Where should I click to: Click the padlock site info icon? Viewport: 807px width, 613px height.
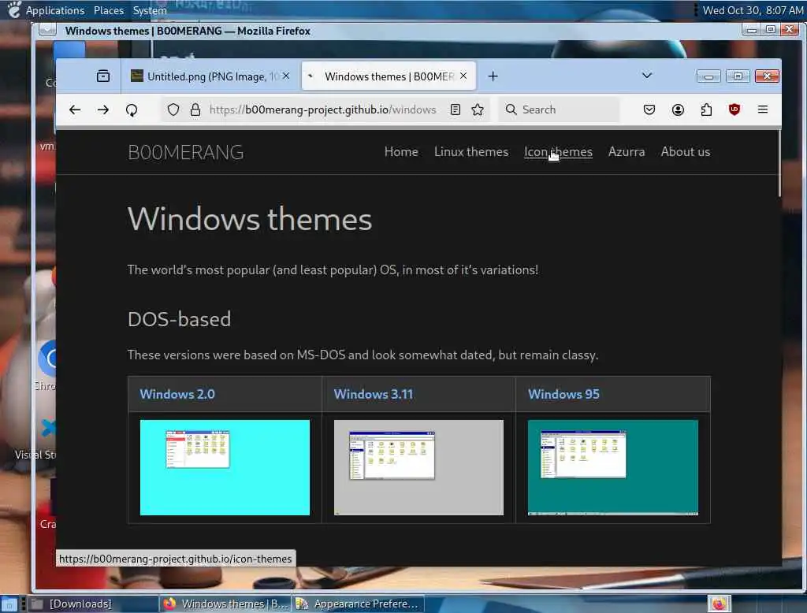pos(195,110)
